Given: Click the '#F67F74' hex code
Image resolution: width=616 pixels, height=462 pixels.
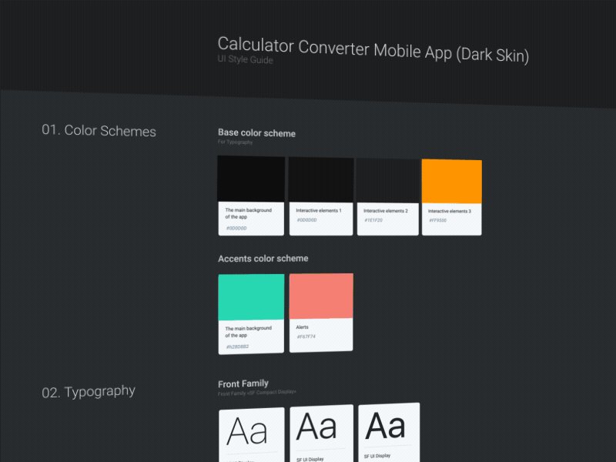Looking at the screenshot, I should tap(306, 336).
